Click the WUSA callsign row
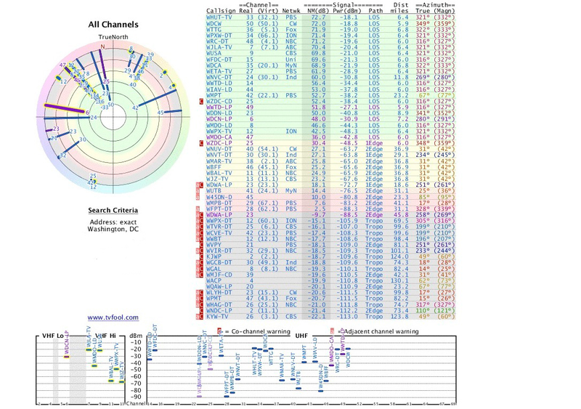 pyautogui.click(x=330, y=53)
